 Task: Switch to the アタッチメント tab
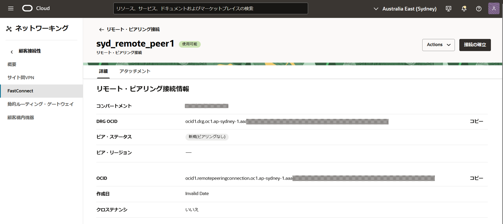tap(135, 71)
